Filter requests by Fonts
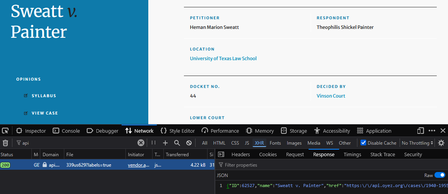Image resolution: width=448 pixels, height=194 pixels. (x=275, y=143)
